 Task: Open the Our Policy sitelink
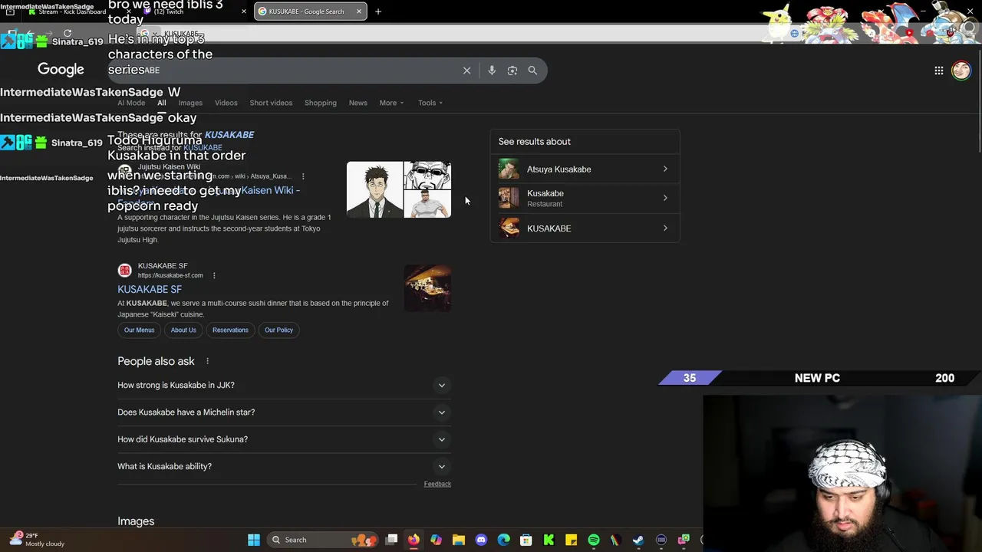(278, 330)
